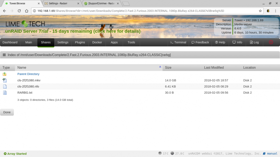Click the 2018-02-05 18:57 modified date
This screenshot has height=157, width=280.
tap(216, 80)
